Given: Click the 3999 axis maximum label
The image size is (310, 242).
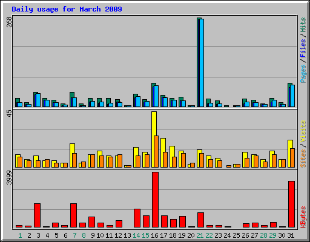Looking at the screenshot, I should tap(9, 178).
